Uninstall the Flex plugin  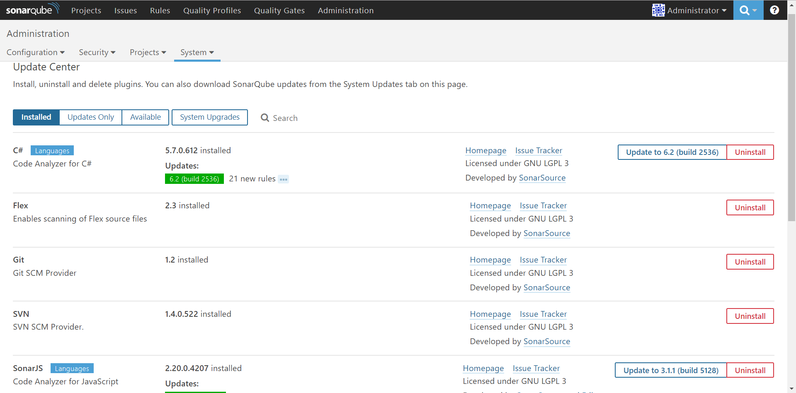[x=750, y=207]
